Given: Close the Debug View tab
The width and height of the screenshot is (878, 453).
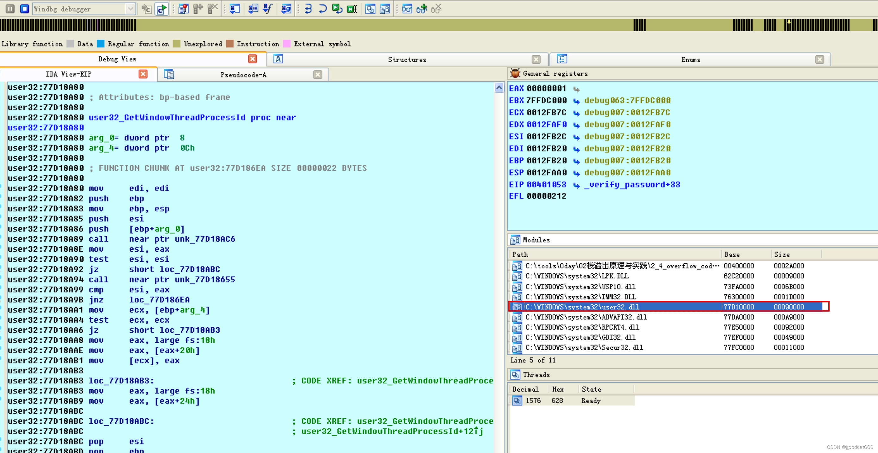Looking at the screenshot, I should 253,59.
